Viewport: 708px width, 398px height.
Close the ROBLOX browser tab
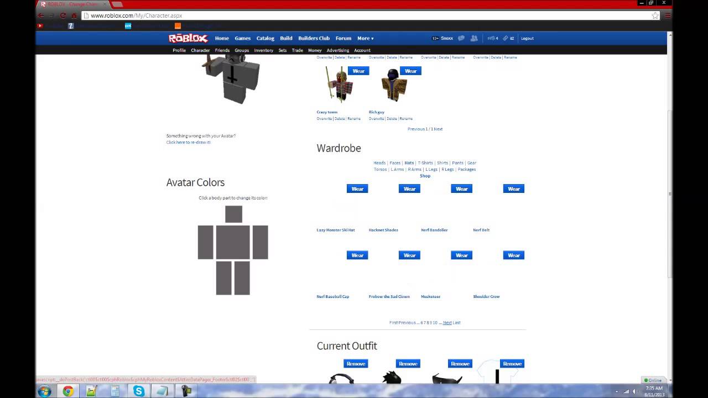tap(105, 4)
